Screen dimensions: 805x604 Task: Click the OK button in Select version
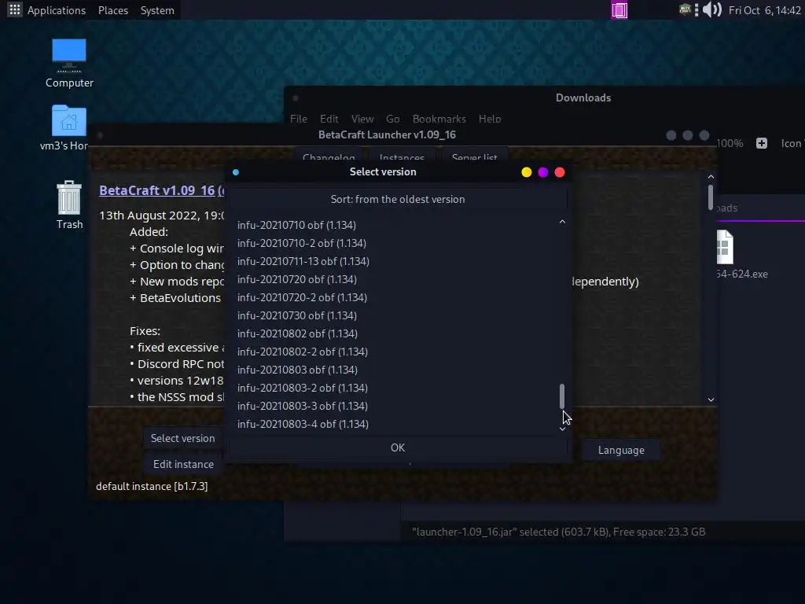pyautogui.click(x=398, y=447)
